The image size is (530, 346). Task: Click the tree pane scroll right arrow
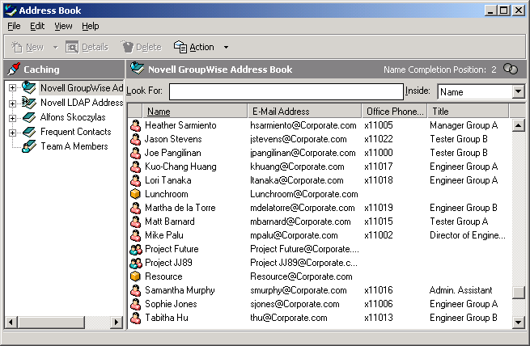[117, 322]
